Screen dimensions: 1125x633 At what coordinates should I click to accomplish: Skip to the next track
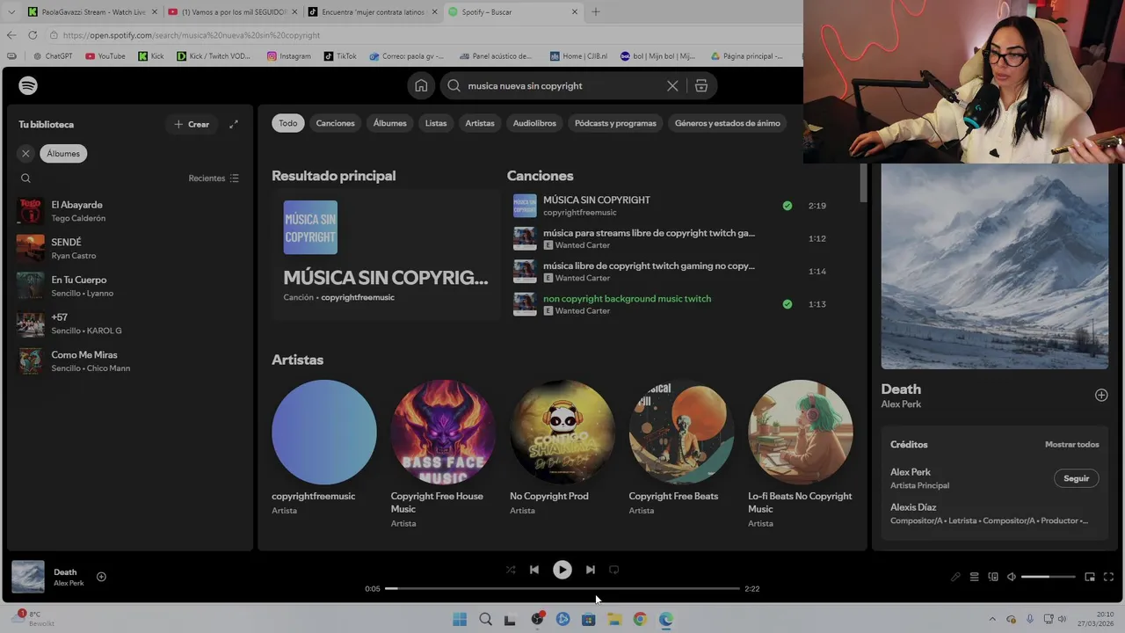click(590, 570)
